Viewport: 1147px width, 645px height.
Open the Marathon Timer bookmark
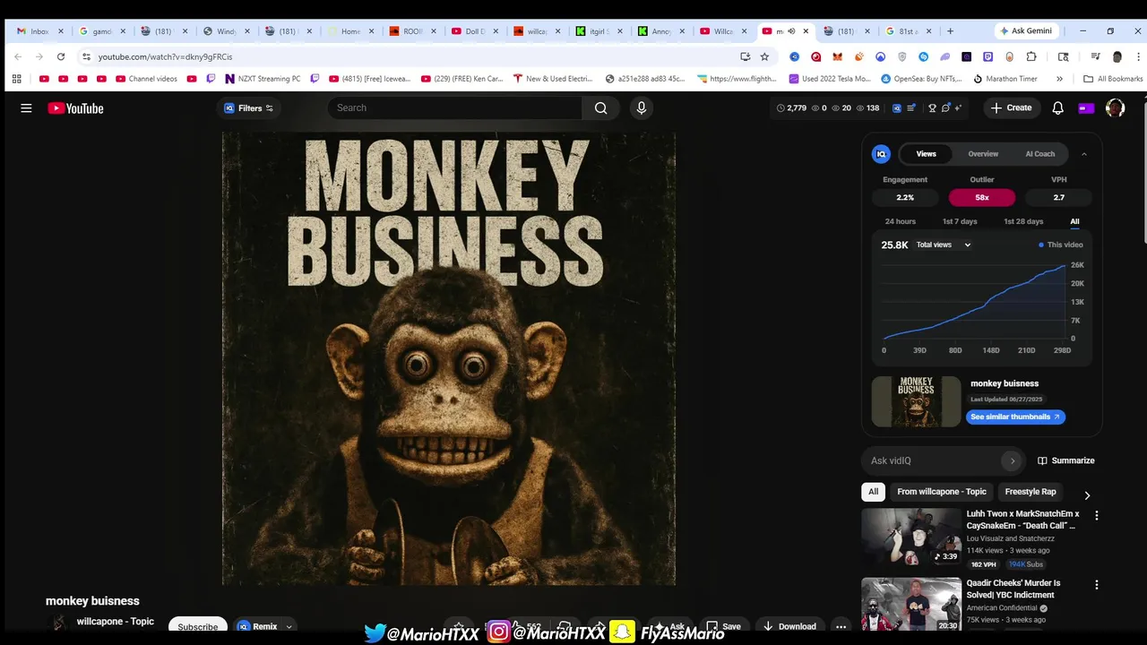[1005, 79]
